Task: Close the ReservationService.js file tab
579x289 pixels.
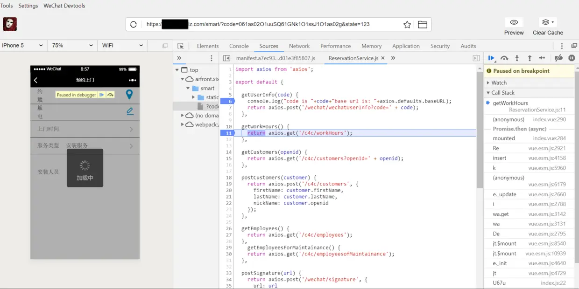Action: (383, 58)
